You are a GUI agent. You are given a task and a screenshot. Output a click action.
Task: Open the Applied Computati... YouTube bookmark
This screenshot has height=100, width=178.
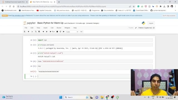pyautogui.click(x=44, y=11)
